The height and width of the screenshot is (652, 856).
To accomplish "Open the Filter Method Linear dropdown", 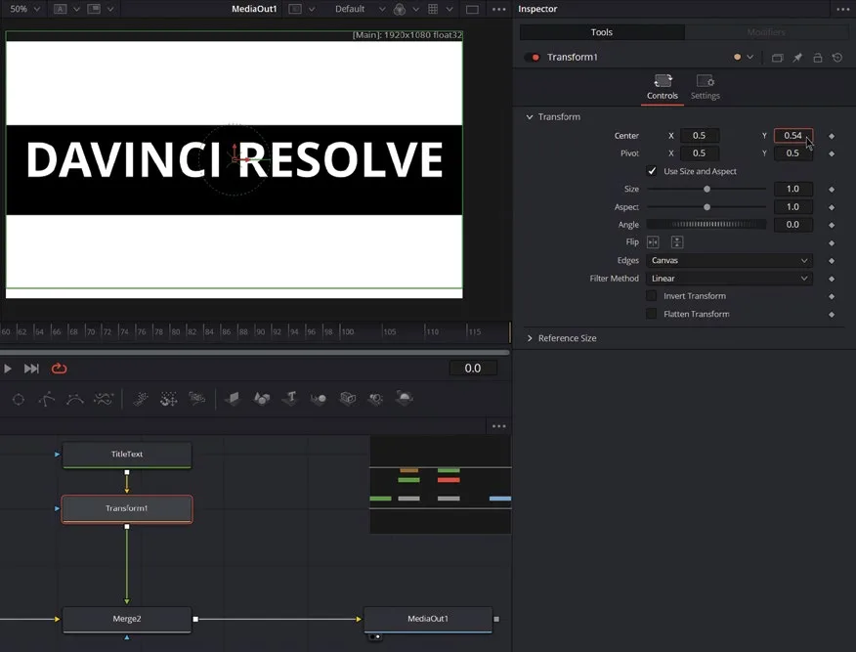I will [729, 279].
